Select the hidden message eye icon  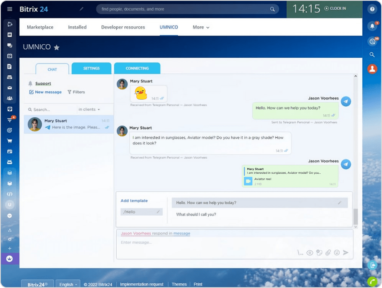[x=310, y=253]
